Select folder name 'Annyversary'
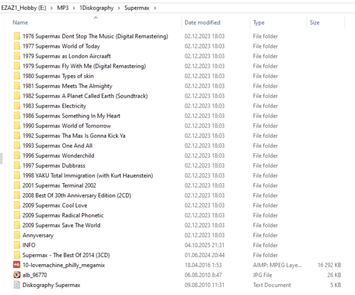The width and height of the screenshot is (355, 295). click(x=38, y=235)
